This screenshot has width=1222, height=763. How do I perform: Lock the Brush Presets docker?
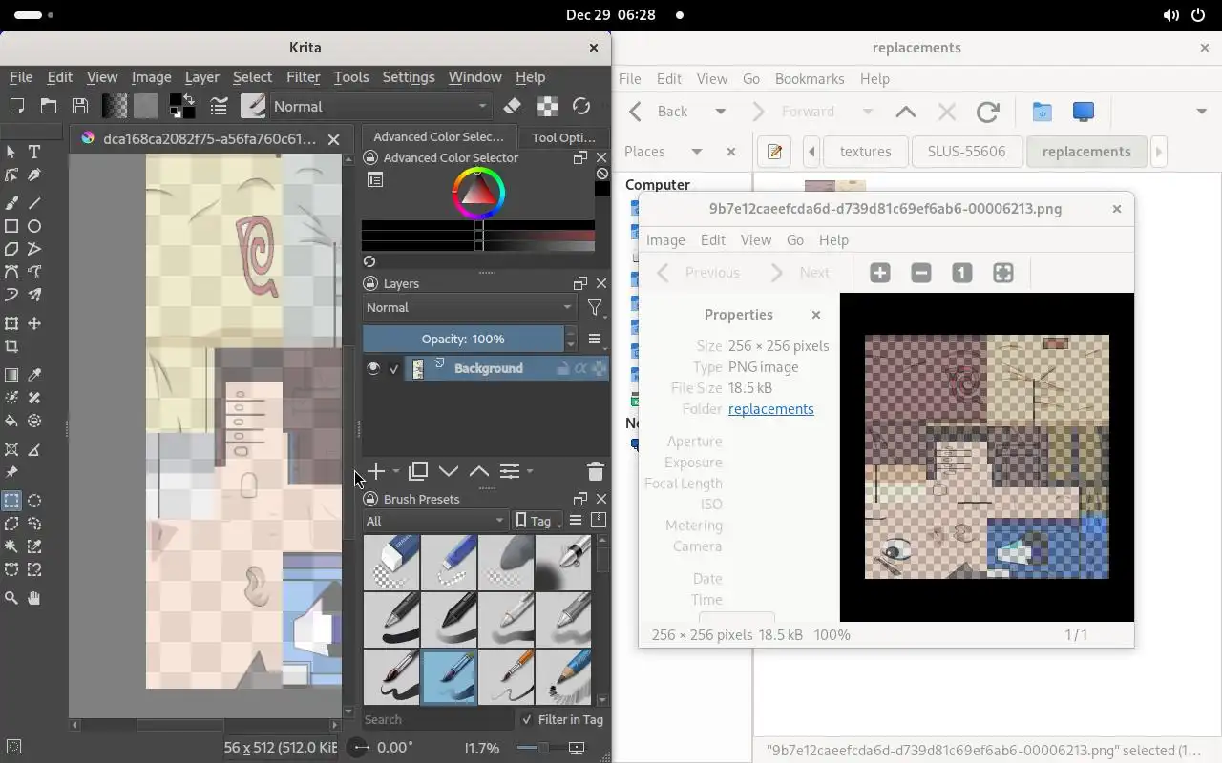369,499
